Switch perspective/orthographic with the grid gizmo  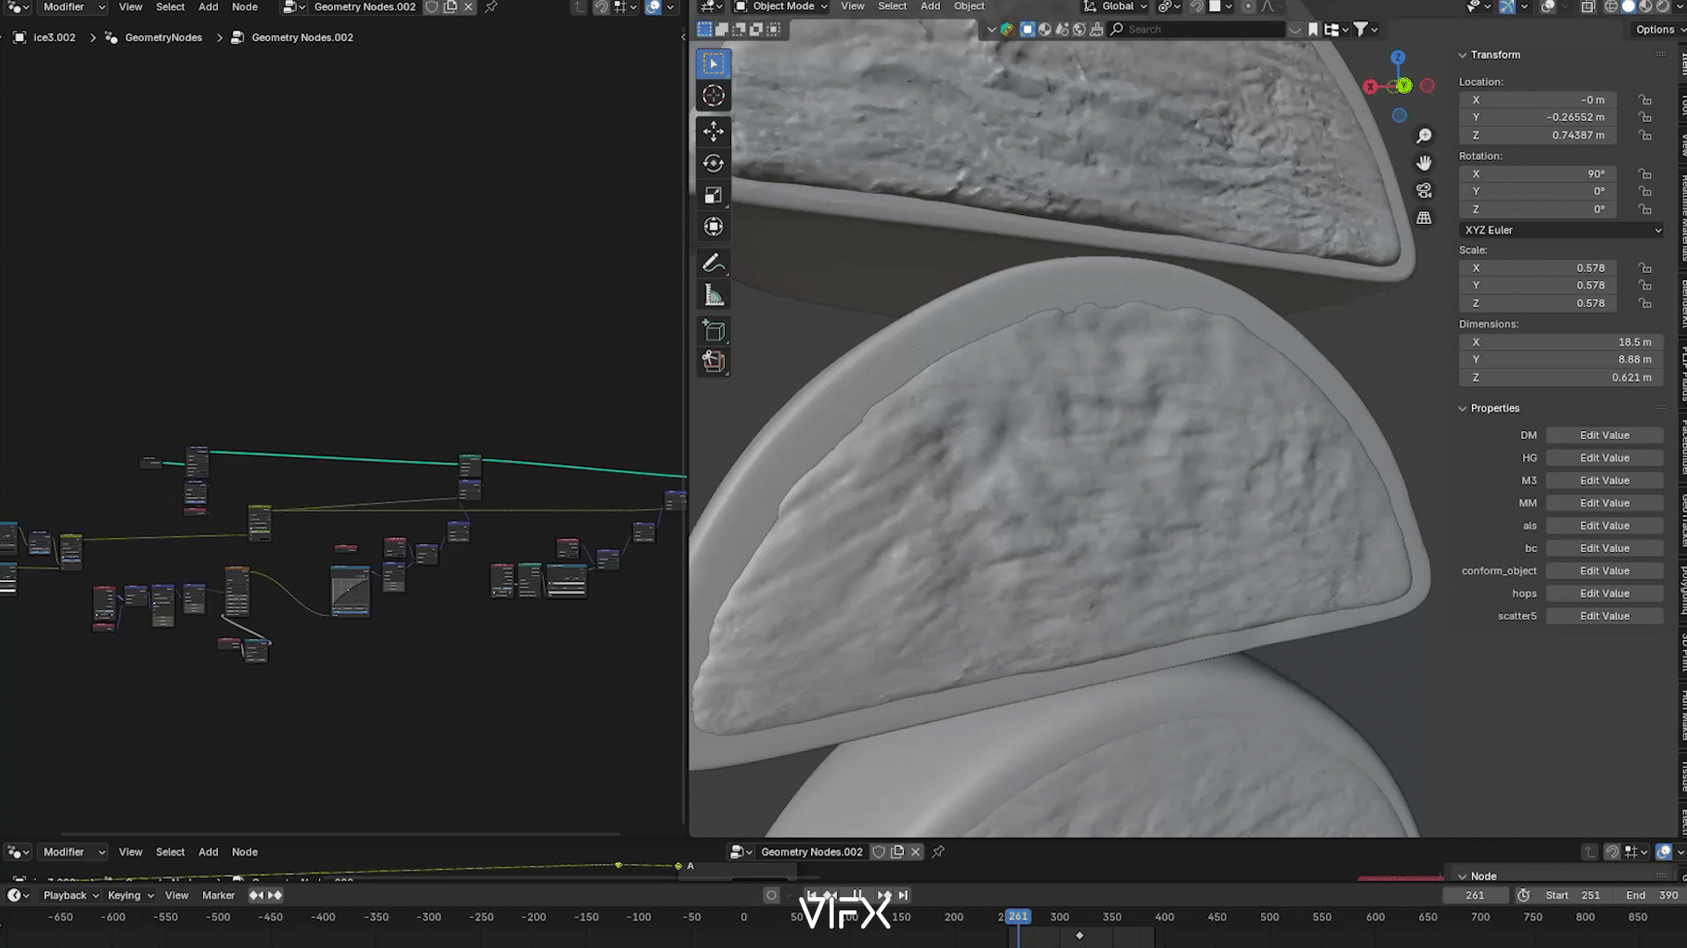coord(1424,218)
